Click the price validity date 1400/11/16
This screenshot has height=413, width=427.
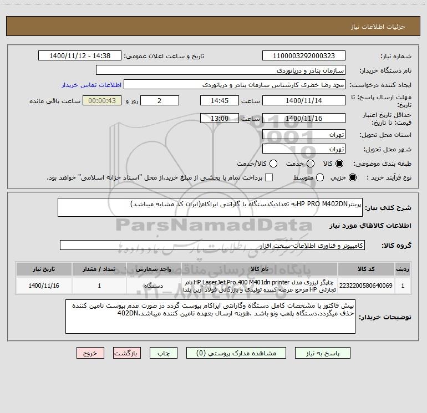pyautogui.click(x=304, y=119)
